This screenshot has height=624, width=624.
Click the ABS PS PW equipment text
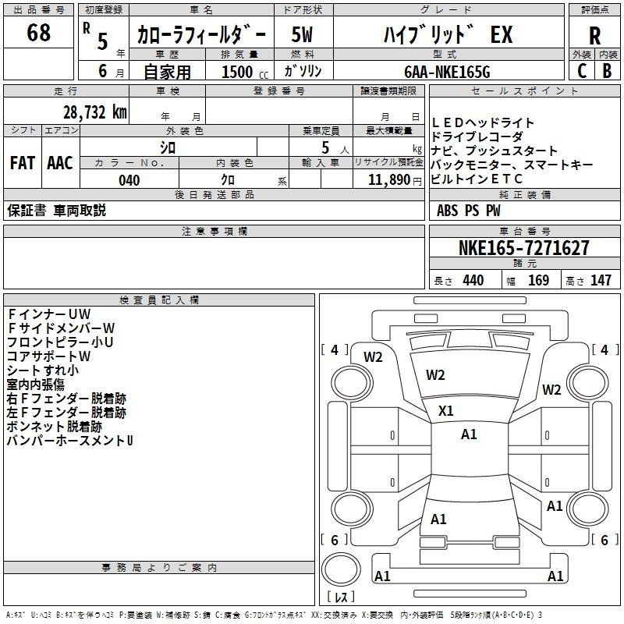(468, 211)
